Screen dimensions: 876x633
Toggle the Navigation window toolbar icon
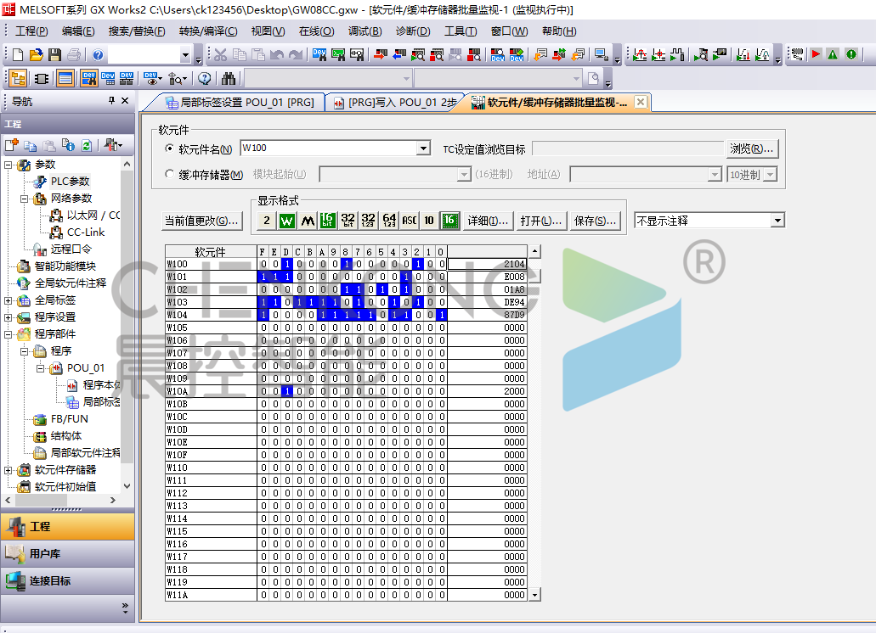[18, 79]
